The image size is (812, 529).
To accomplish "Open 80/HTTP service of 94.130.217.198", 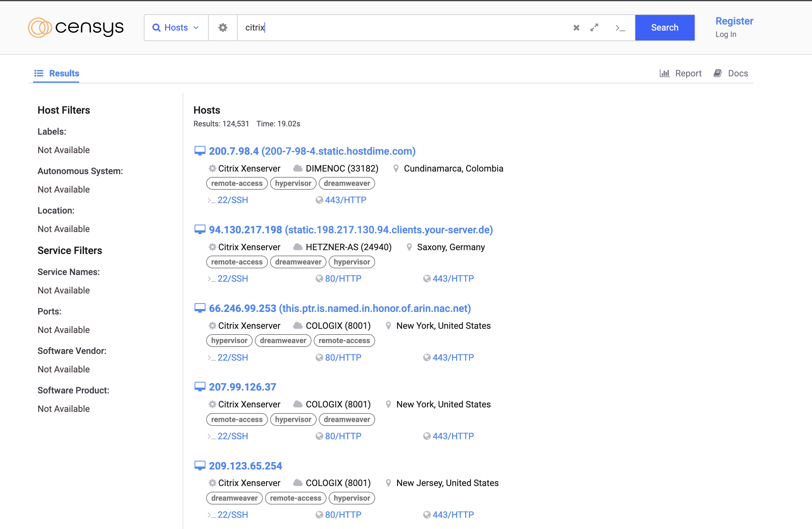I will pos(343,279).
